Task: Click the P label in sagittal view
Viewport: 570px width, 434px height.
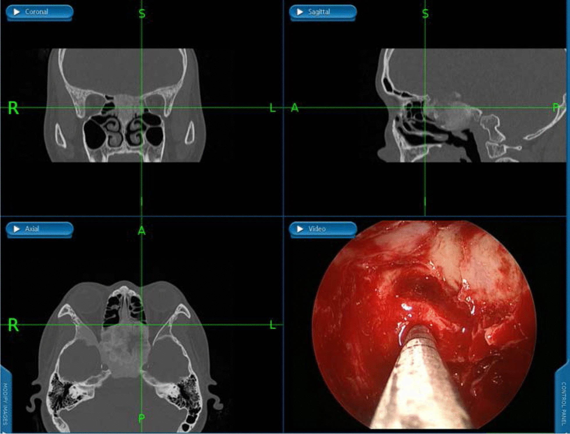Action: (556, 108)
